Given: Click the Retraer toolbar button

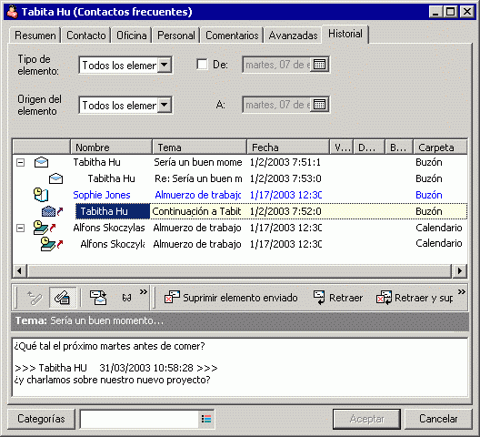Looking at the screenshot, I should point(338,298).
